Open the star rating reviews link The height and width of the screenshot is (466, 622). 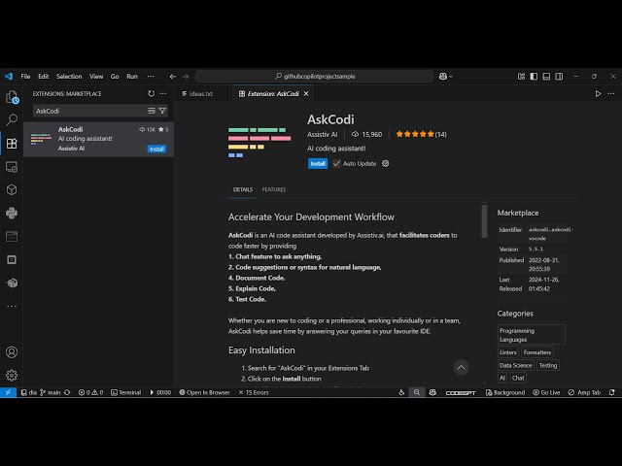[421, 134]
